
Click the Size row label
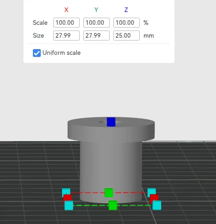pyautogui.click(x=38, y=36)
